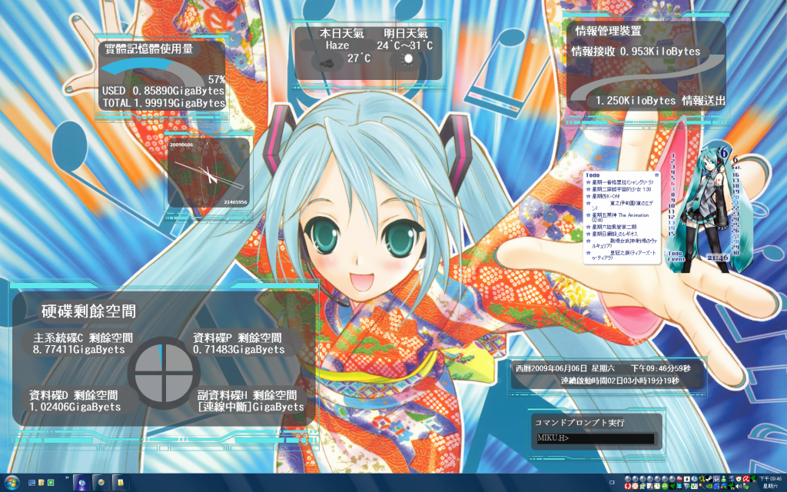
Task: Click the Show Desktop quick launch icon
Action: (x=32, y=482)
